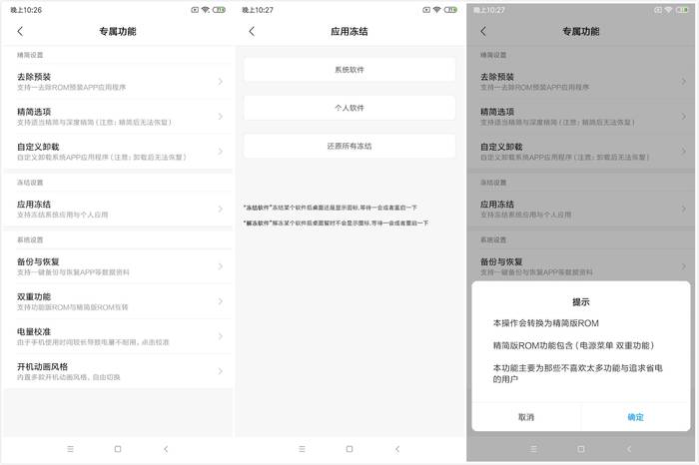The height and width of the screenshot is (465, 699).
Task: Click 晚上10:27 clock on 应用冻结 screen
Action: 258,10
